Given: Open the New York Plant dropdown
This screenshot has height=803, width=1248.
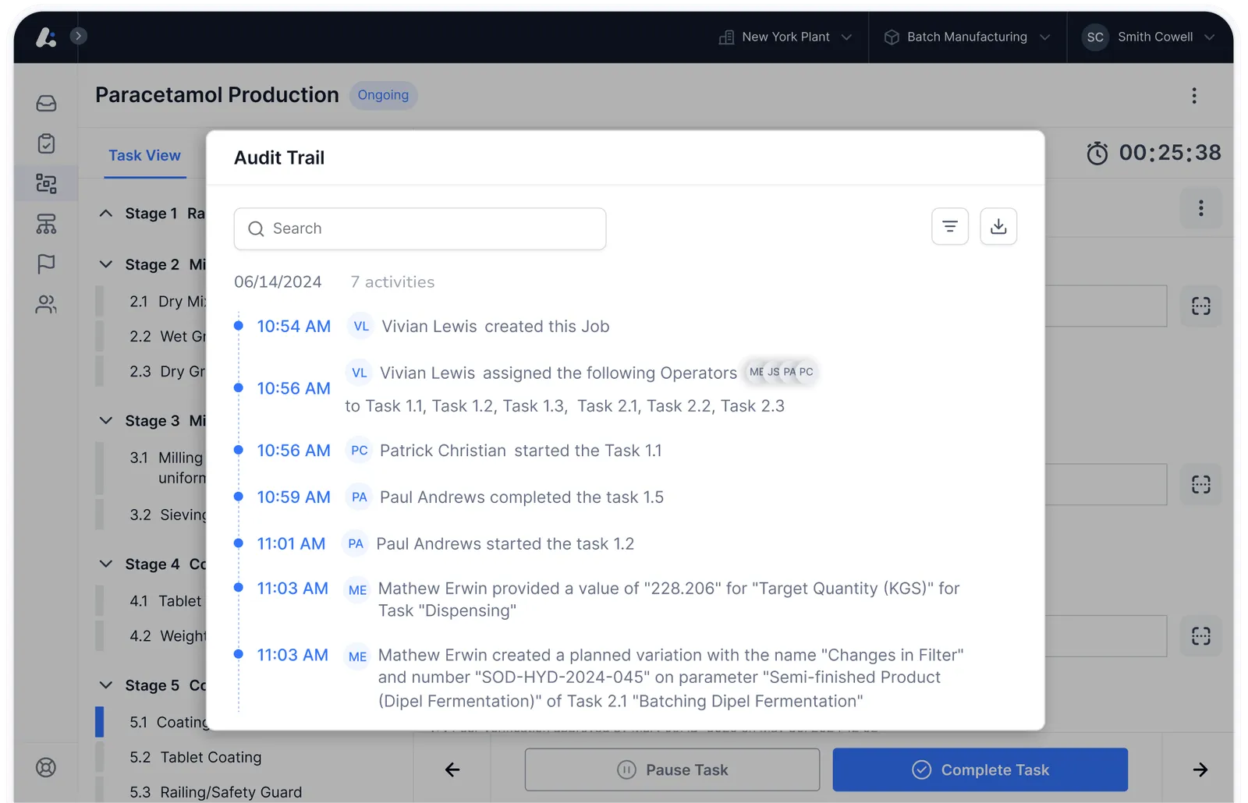Looking at the screenshot, I should (x=785, y=37).
